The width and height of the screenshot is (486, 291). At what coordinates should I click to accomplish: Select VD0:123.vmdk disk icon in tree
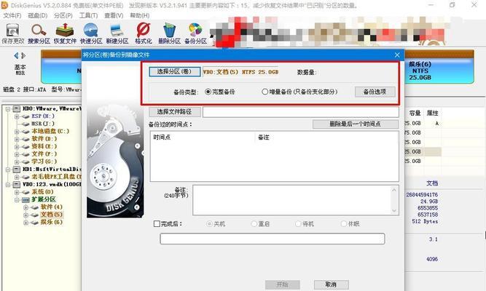[17, 185]
